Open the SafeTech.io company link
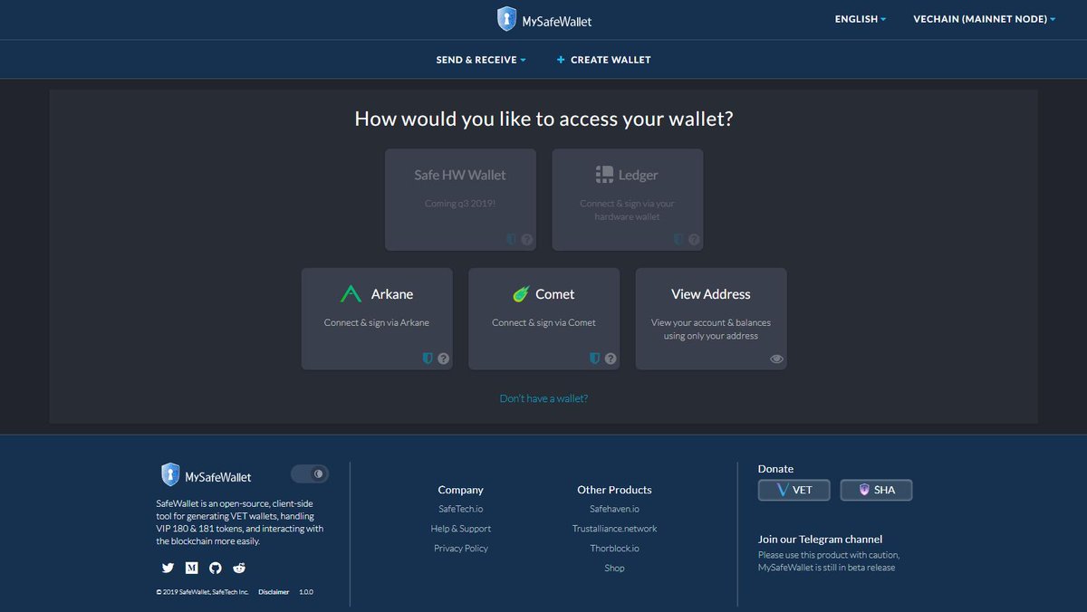The height and width of the screenshot is (612, 1087). [461, 509]
